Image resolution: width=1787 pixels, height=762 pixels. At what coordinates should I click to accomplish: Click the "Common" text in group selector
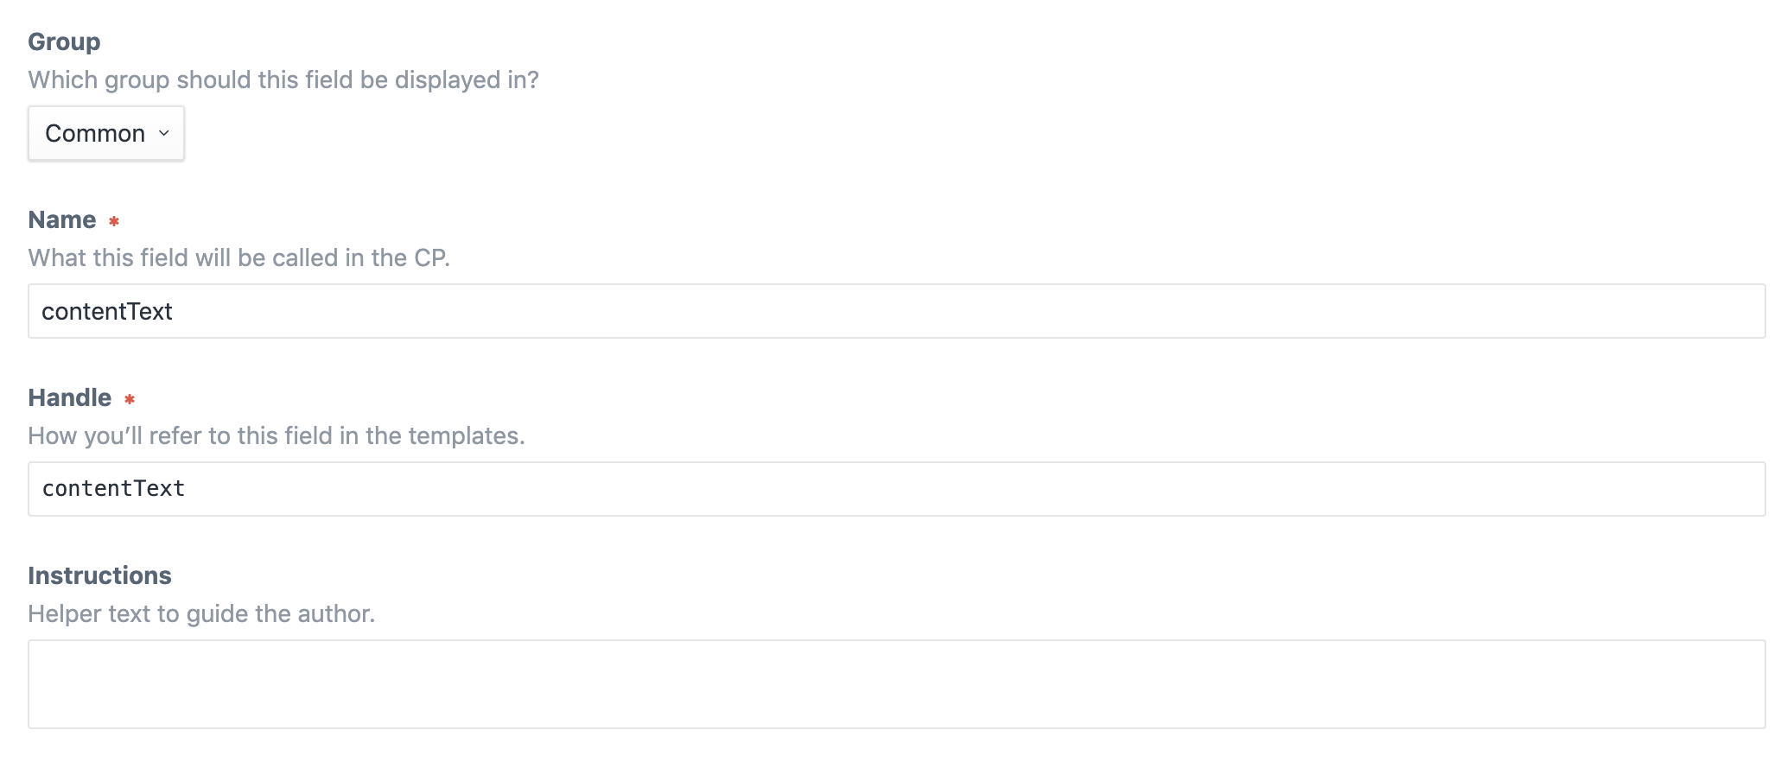click(x=95, y=133)
